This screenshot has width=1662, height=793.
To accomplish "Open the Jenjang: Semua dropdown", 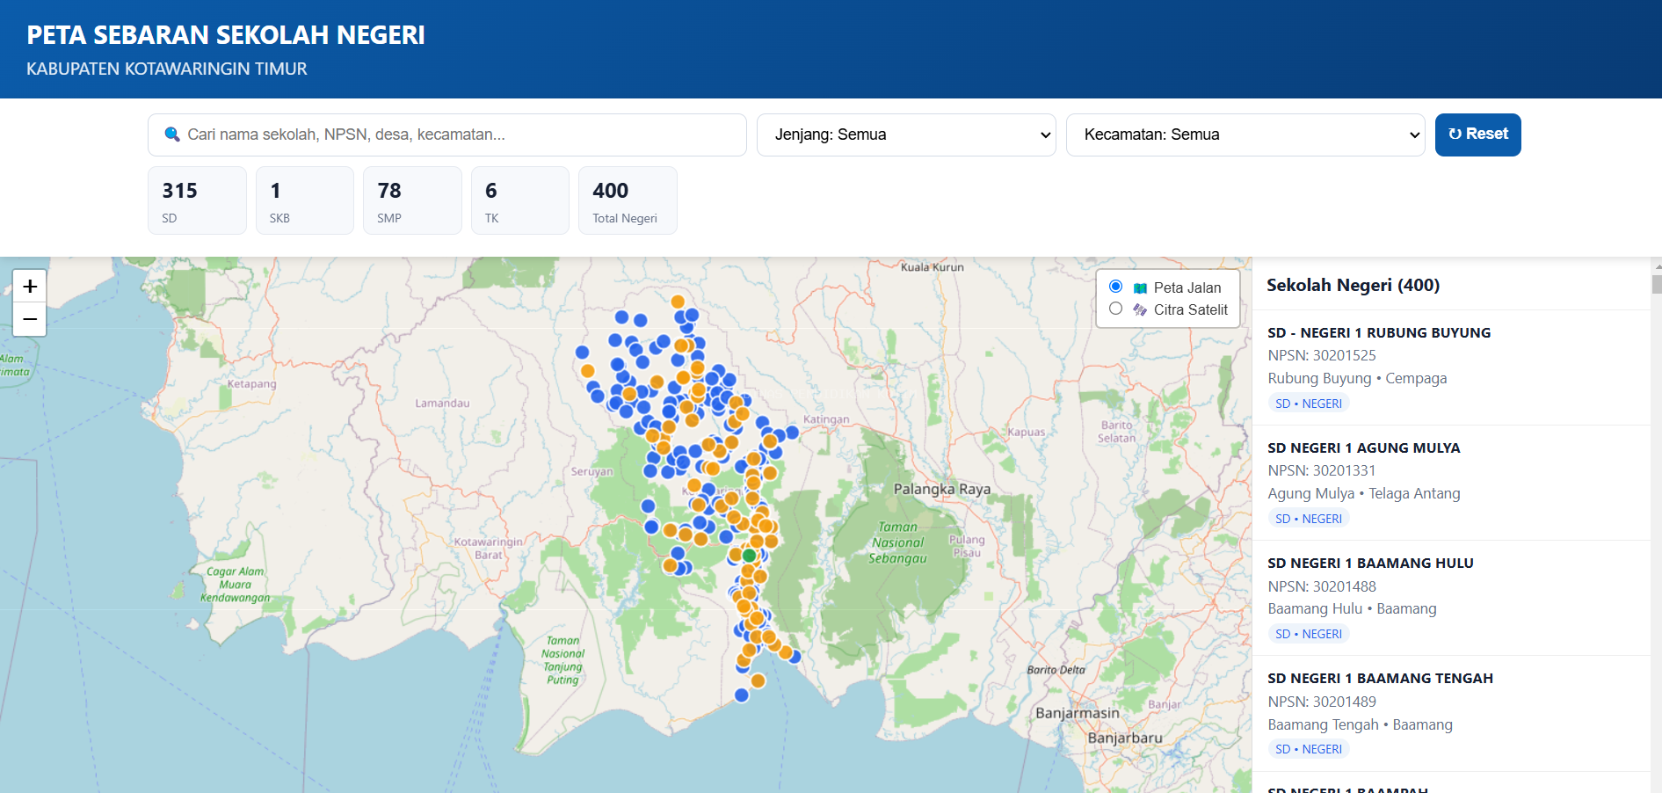I will (x=906, y=135).
